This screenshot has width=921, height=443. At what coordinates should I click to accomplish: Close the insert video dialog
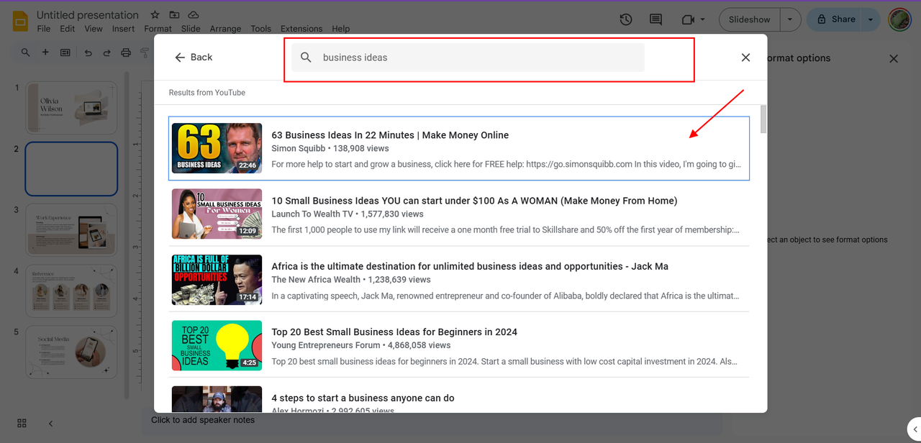745,58
